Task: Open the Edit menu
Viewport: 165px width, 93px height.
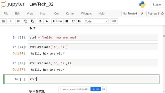Action: 18,14
